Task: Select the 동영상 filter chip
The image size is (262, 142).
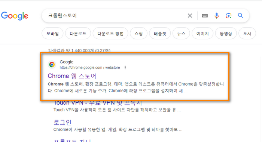Action: 226,34
